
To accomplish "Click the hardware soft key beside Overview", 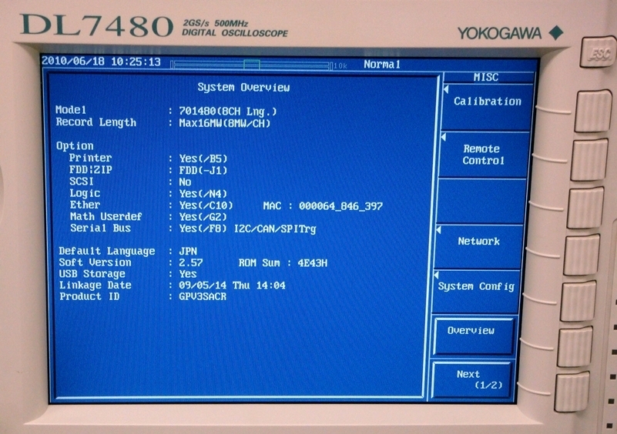I will click(x=575, y=347).
